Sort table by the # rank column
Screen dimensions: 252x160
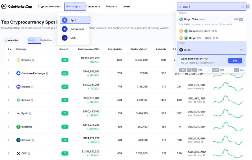10,49
